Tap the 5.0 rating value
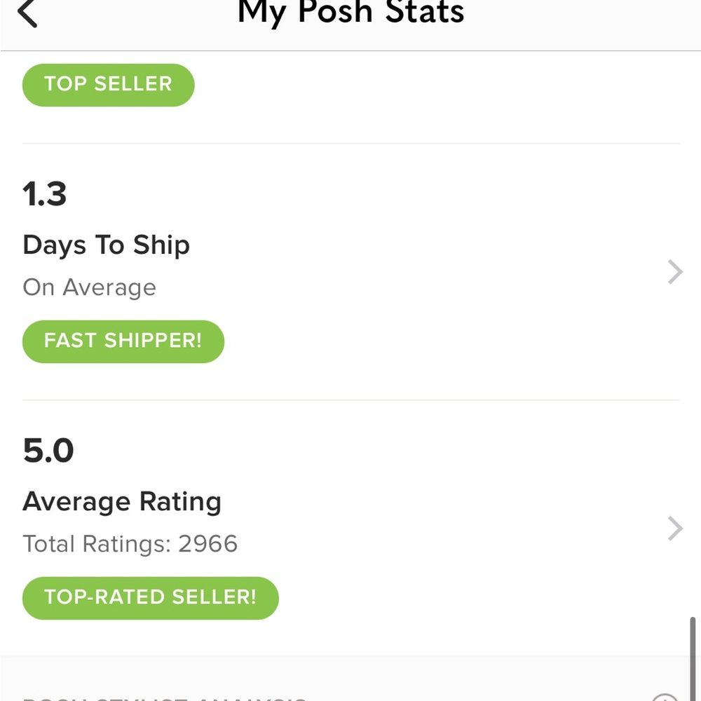 tap(48, 450)
